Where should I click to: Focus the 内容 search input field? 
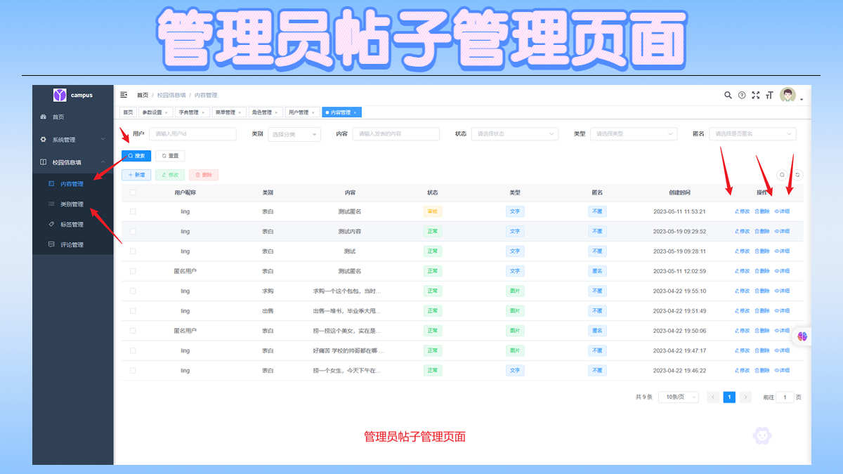396,133
